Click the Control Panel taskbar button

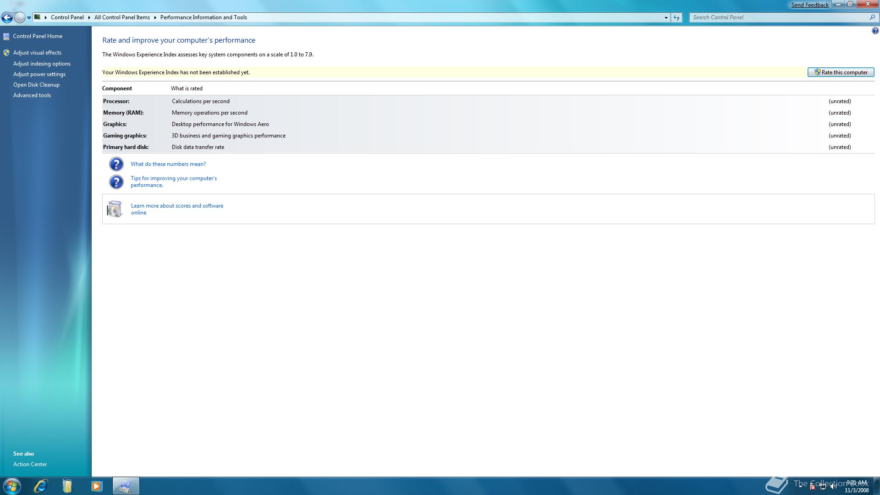click(126, 486)
